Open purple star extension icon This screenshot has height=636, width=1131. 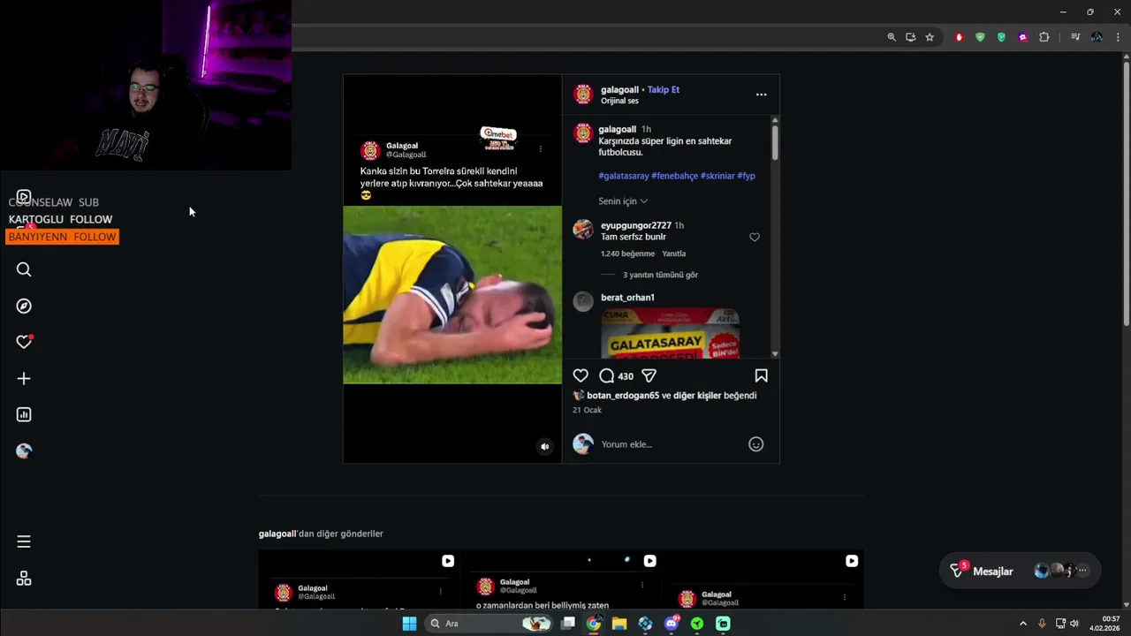coord(1022,37)
